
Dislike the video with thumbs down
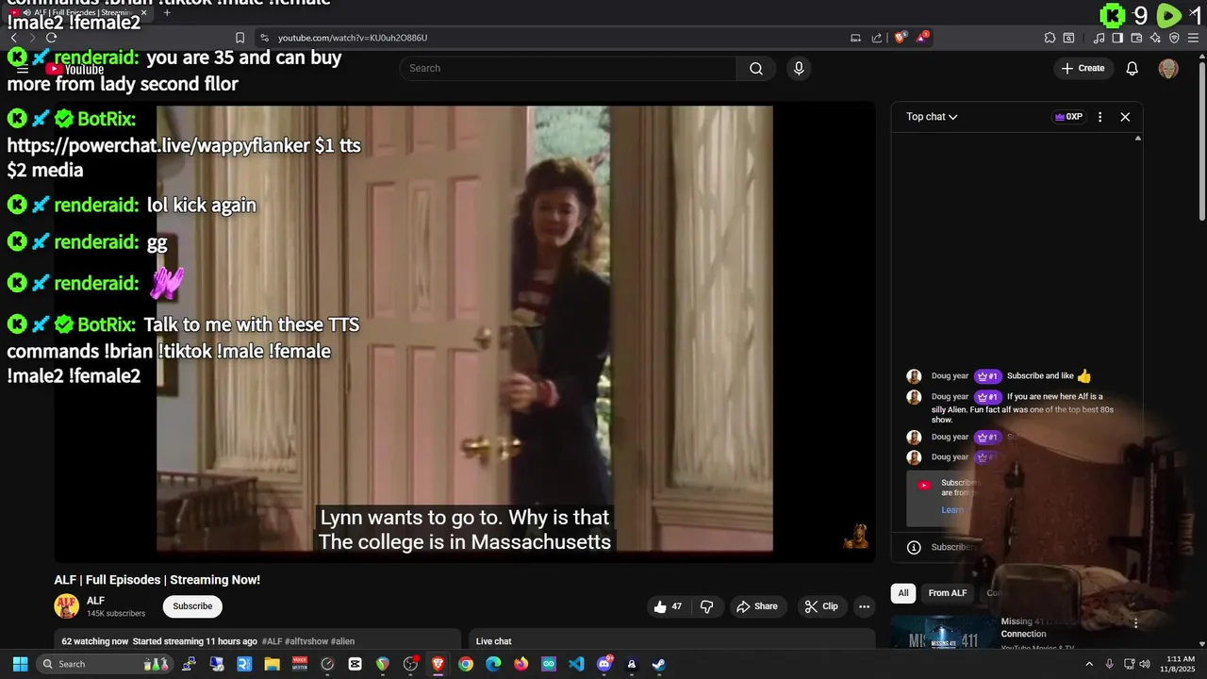pos(707,606)
